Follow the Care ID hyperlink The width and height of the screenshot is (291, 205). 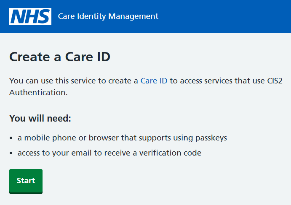154,81
